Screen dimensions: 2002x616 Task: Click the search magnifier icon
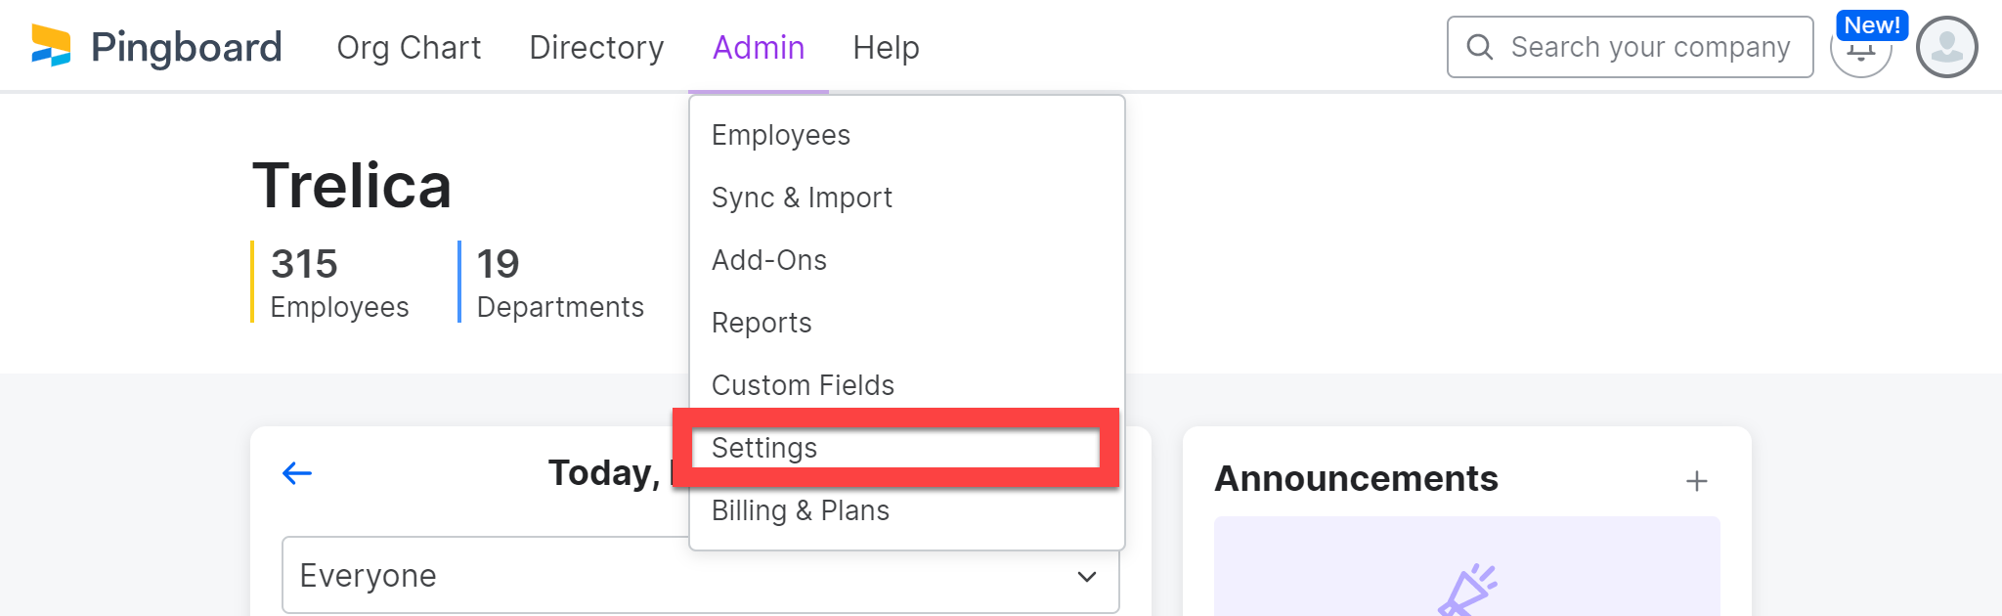pyautogui.click(x=1480, y=47)
